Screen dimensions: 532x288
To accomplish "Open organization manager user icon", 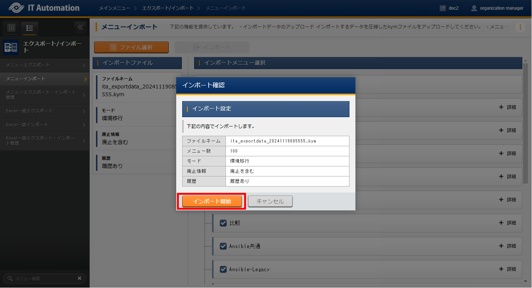I will [x=474, y=8].
